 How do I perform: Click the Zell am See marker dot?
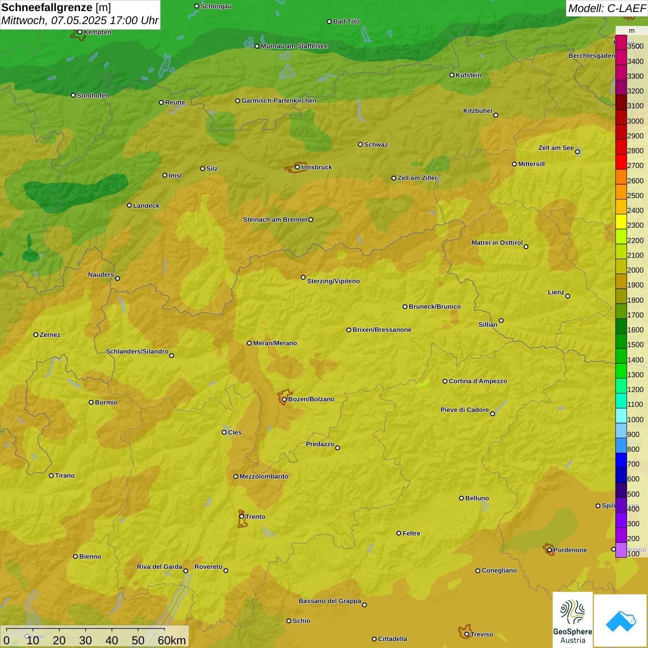coord(577,151)
